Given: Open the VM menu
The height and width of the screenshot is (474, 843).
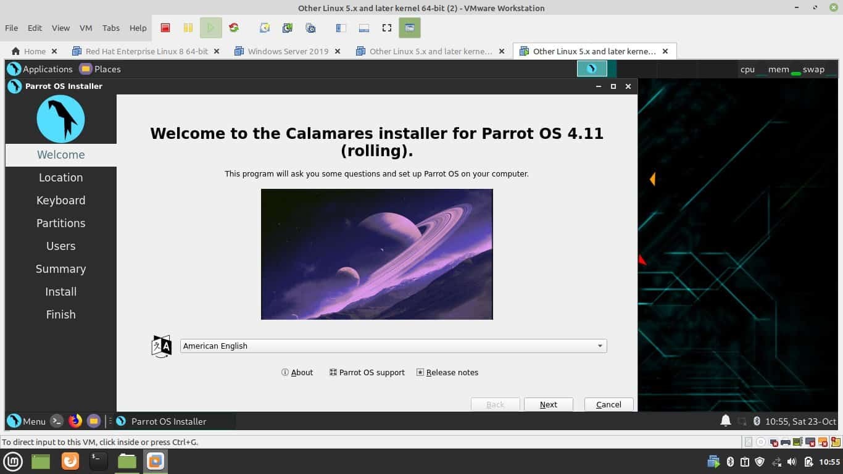Looking at the screenshot, I should tap(86, 28).
